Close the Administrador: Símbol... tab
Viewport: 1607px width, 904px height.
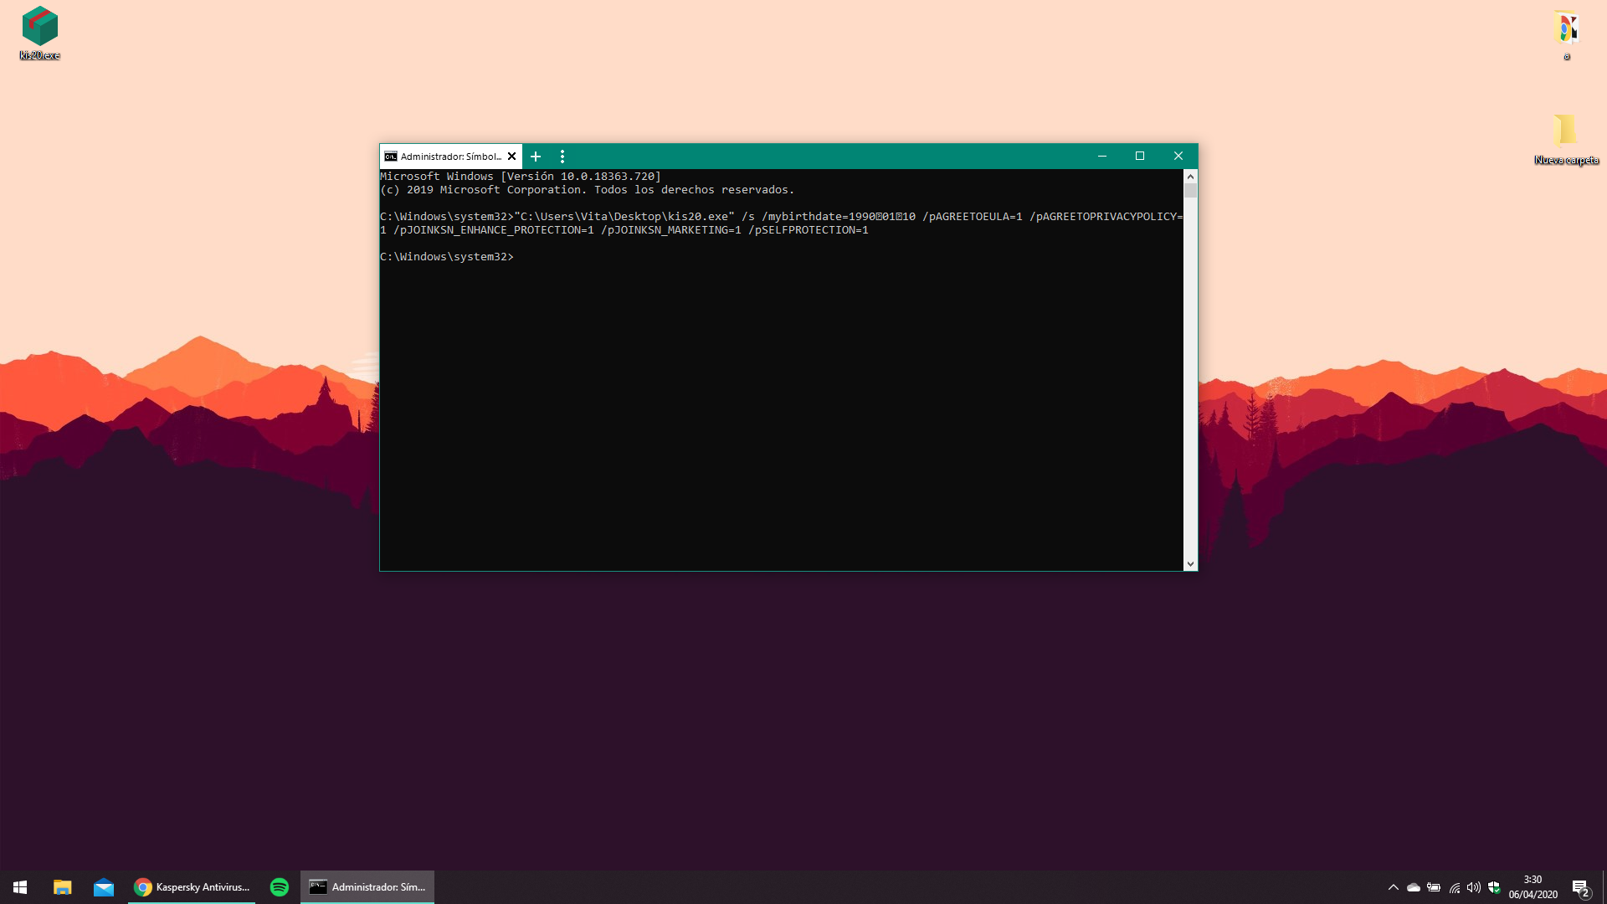[x=511, y=157]
